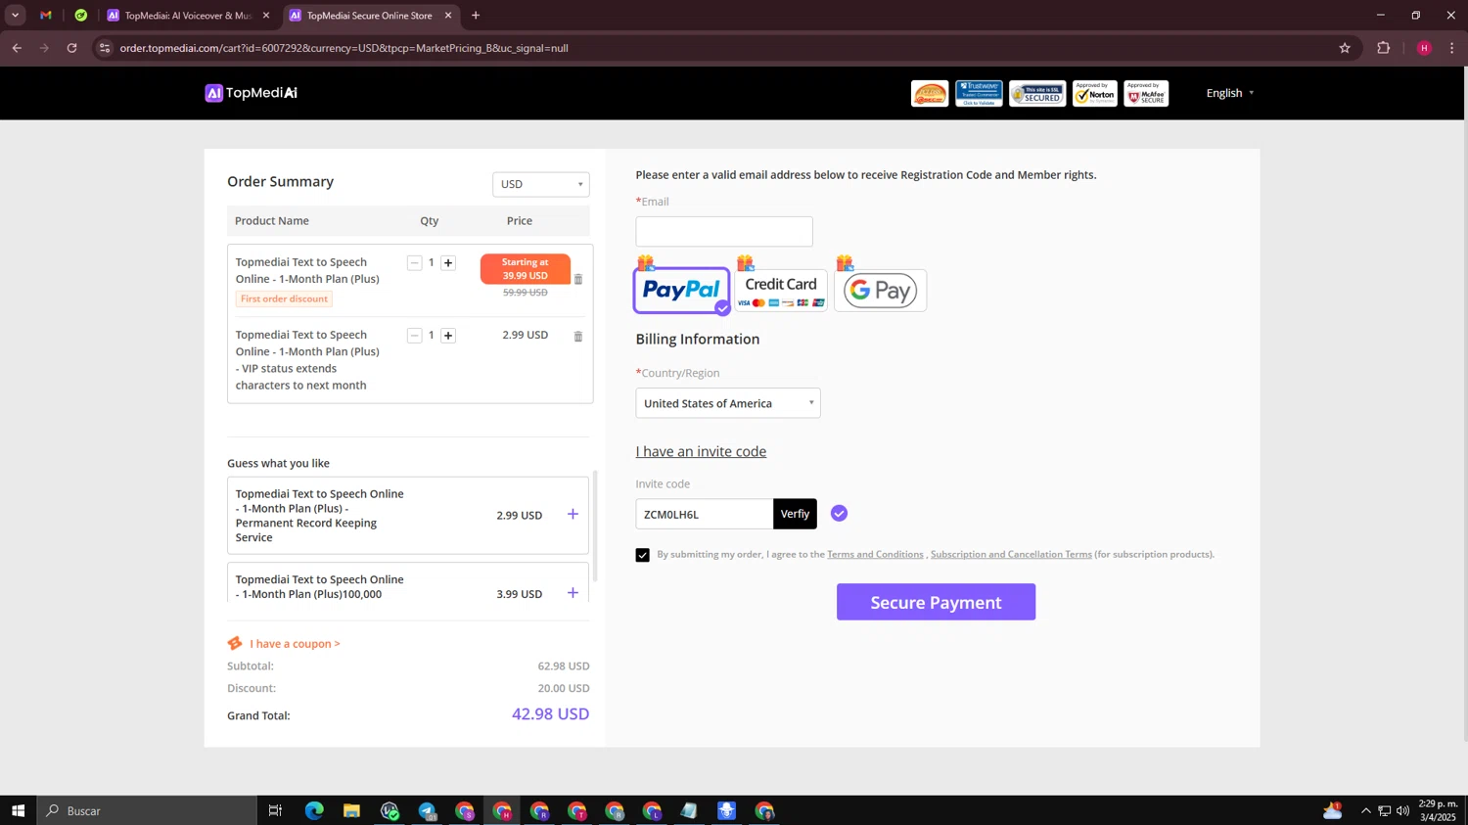The width and height of the screenshot is (1468, 825).
Task: Uncheck the terms agreement checkbox
Action: click(x=643, y=555)
